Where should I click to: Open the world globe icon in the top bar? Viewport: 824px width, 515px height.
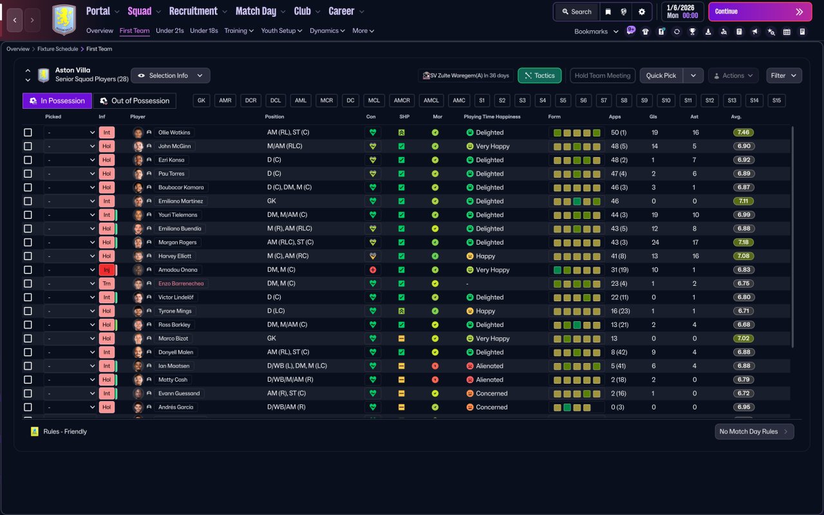tap(624, 12)
